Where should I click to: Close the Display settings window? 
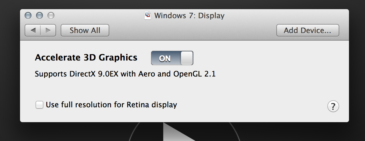[28, 15]
